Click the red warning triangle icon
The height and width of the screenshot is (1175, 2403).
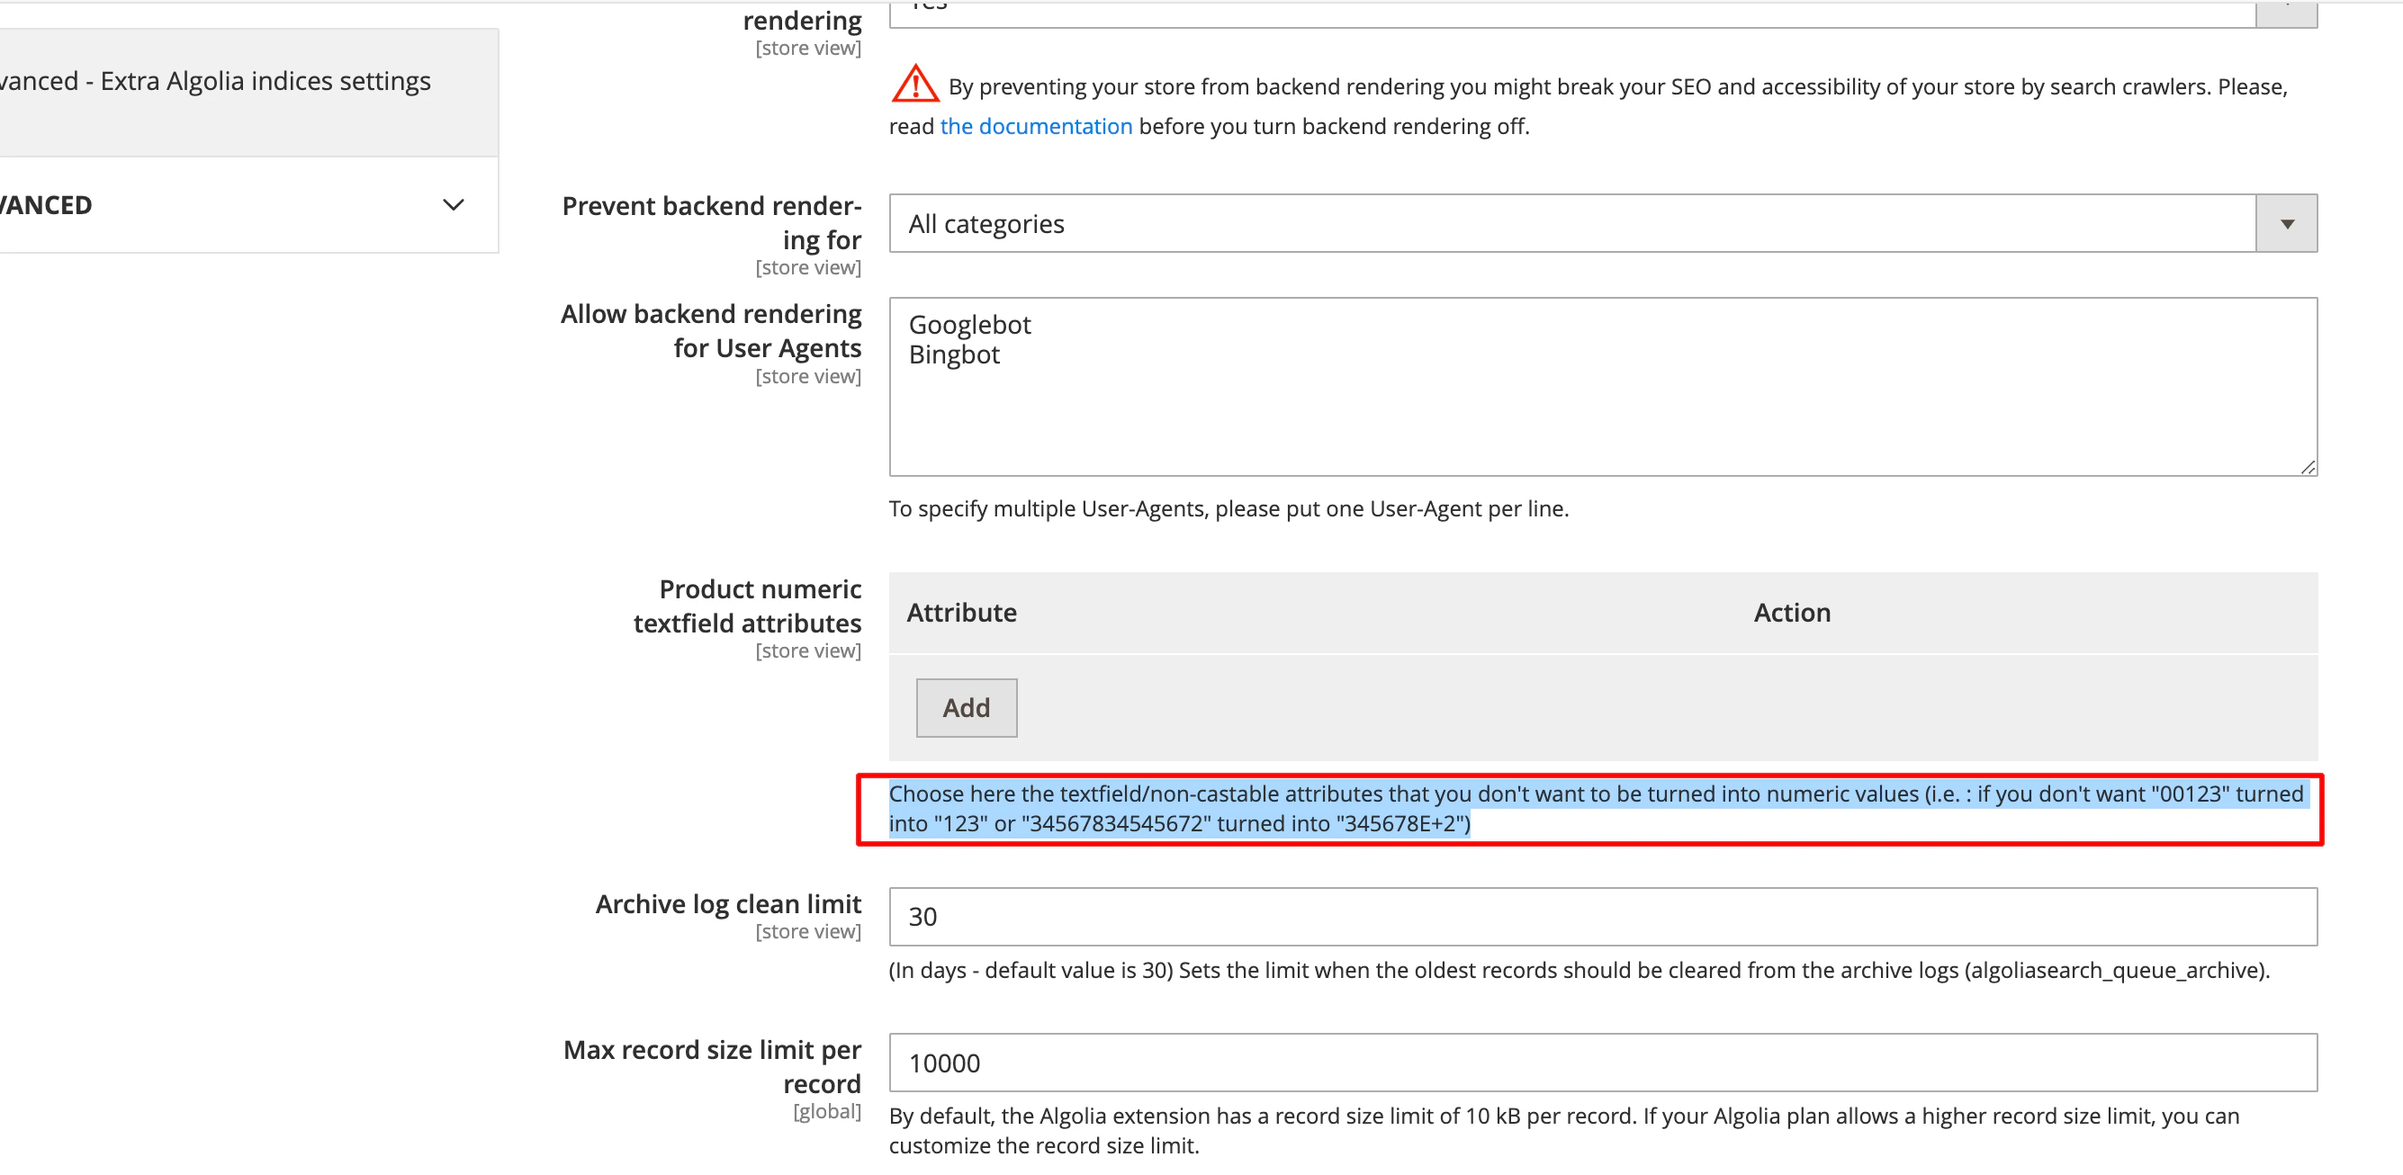914,84
